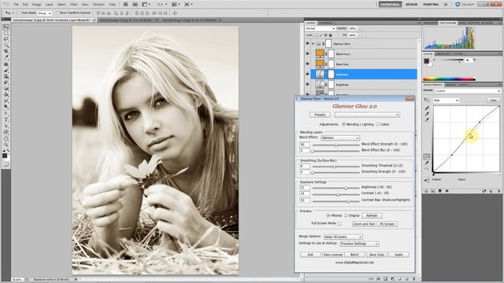This screenshot has width=504, height=283.
Task: Open the Merge Options dropdown
Action: click(x=343, y=237)
